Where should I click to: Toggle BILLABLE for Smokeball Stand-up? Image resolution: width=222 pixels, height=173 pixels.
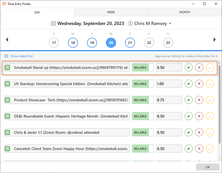[x=143, y=67]
